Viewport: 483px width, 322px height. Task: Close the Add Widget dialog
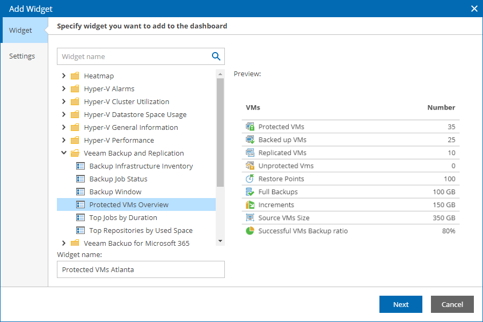tap(474, 9)
